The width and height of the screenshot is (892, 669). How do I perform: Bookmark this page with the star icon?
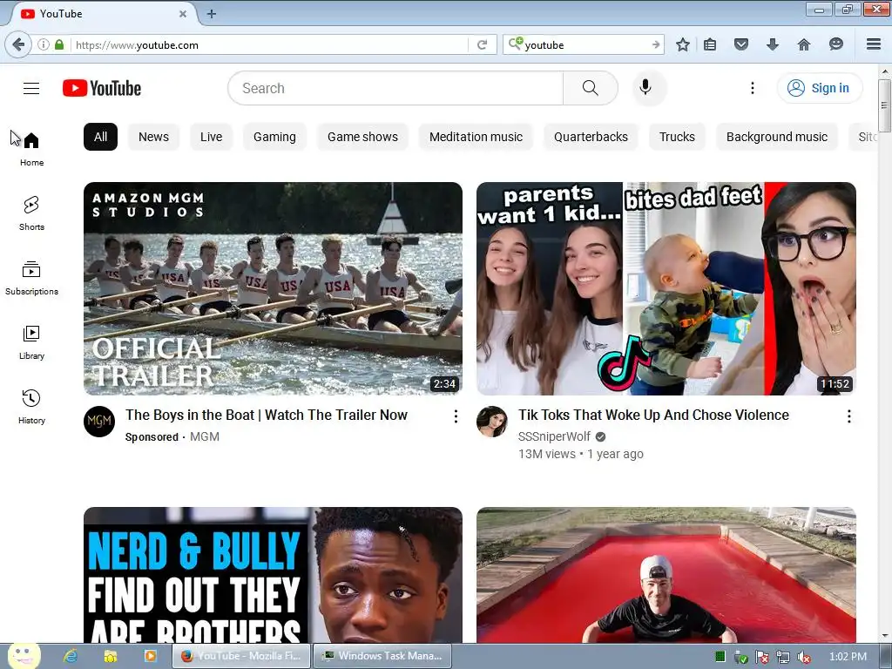point(683,44)
